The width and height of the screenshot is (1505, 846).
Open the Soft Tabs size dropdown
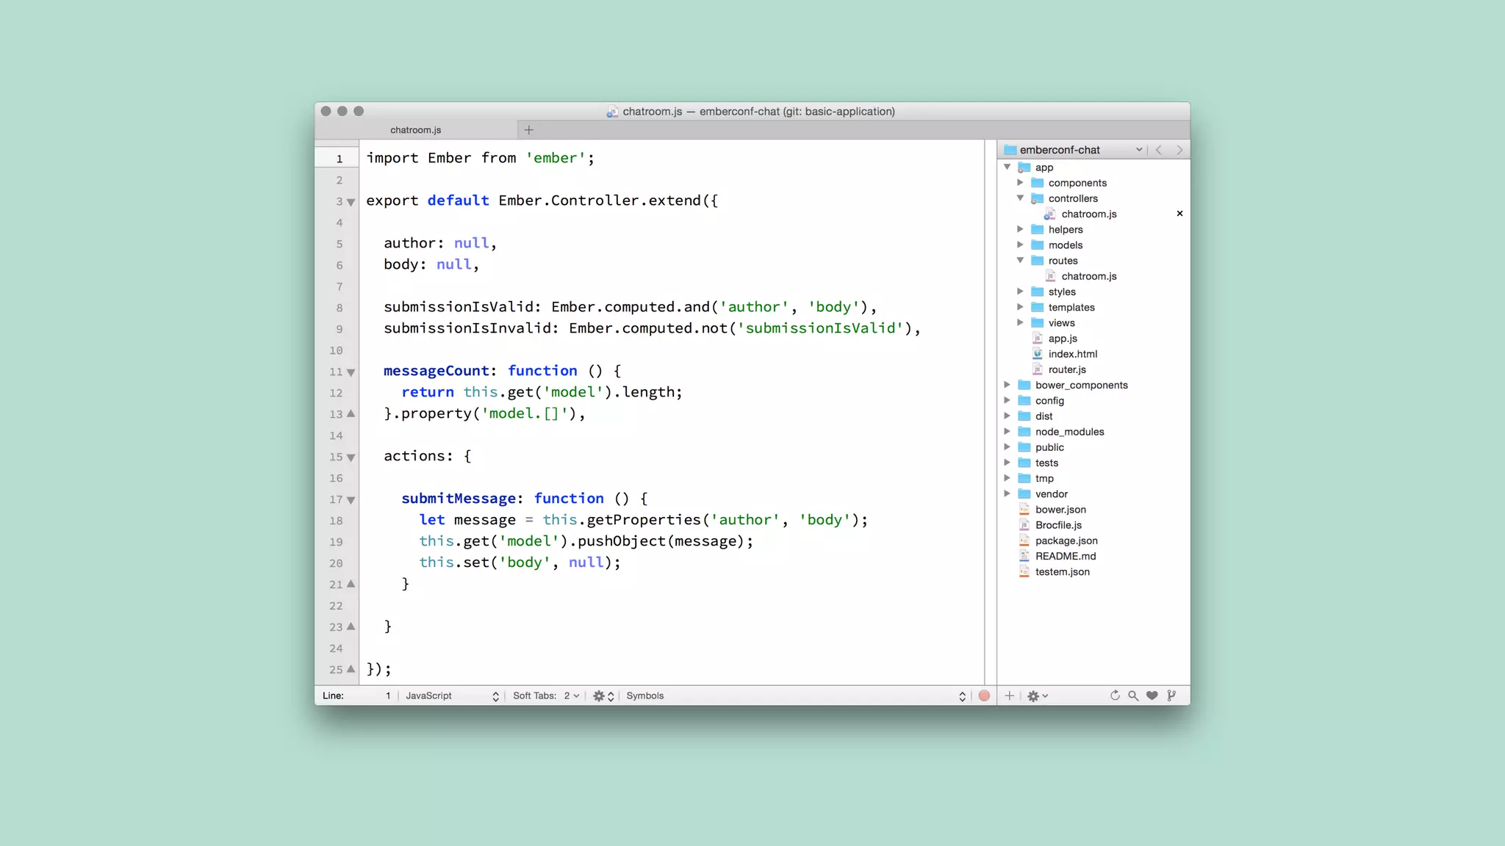pos(571,695)
